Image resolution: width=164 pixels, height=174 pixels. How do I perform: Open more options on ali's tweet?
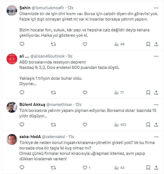coord(156,56)
